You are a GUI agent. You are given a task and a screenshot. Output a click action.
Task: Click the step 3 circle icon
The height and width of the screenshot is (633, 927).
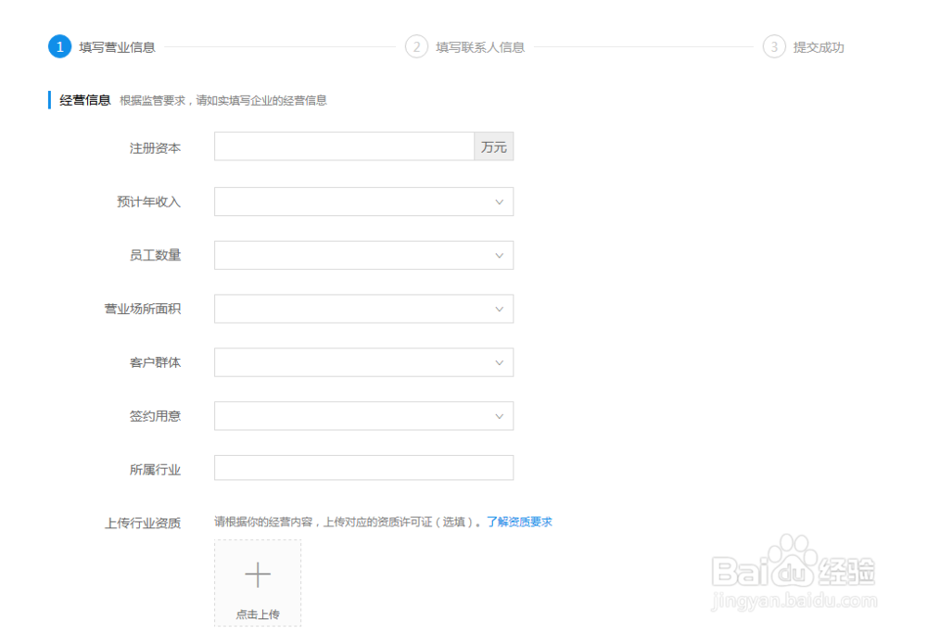pos(773,46)
